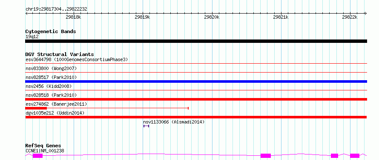Open the CCNE1|NM_001238 gene label
Viewport: 379px width, 160px height.
[x=45, y=151]
